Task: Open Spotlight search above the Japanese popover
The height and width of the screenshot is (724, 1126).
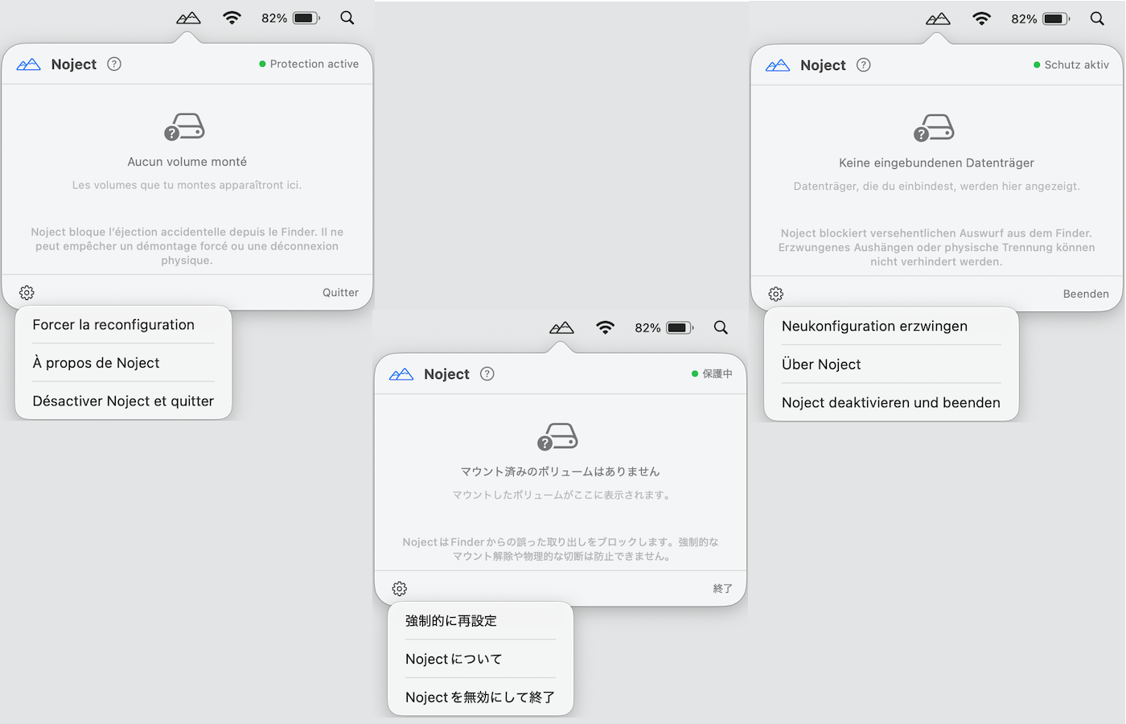Action: pyautogui.click(x=721, y=327)
